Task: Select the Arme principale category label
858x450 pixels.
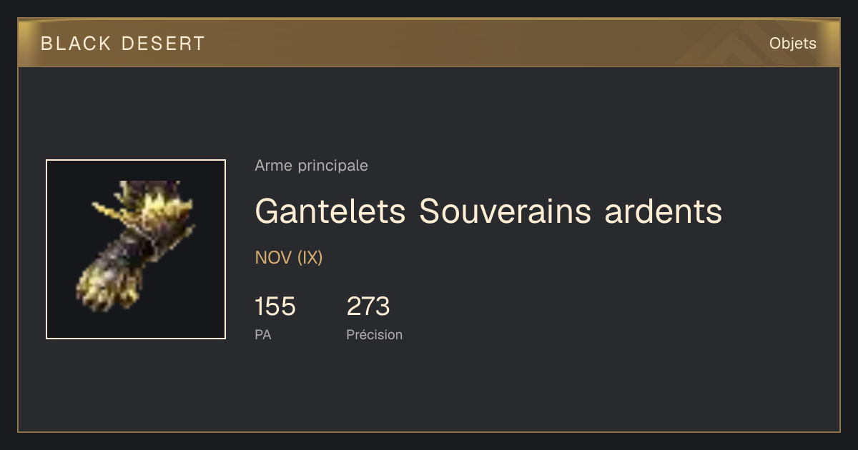Action: [x=311, y=166]
